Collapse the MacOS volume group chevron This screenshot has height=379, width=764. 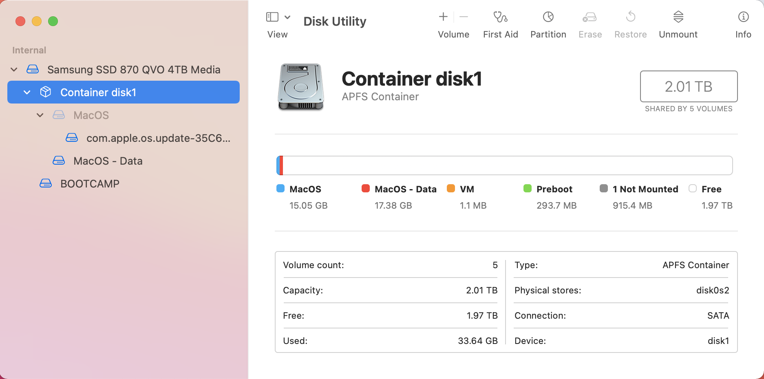(x=40, y=115)
